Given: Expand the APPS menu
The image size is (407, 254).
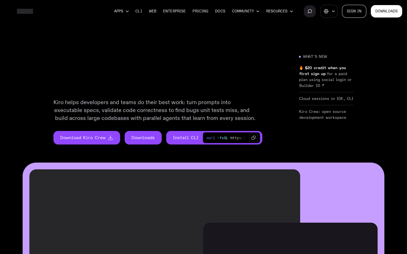Looking at the screenshot, I should (121, 11).
